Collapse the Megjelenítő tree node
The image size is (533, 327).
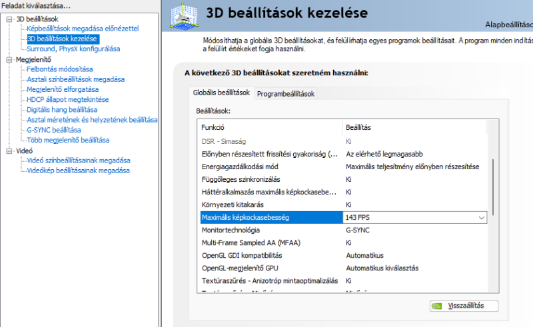(x=9, y=59)
